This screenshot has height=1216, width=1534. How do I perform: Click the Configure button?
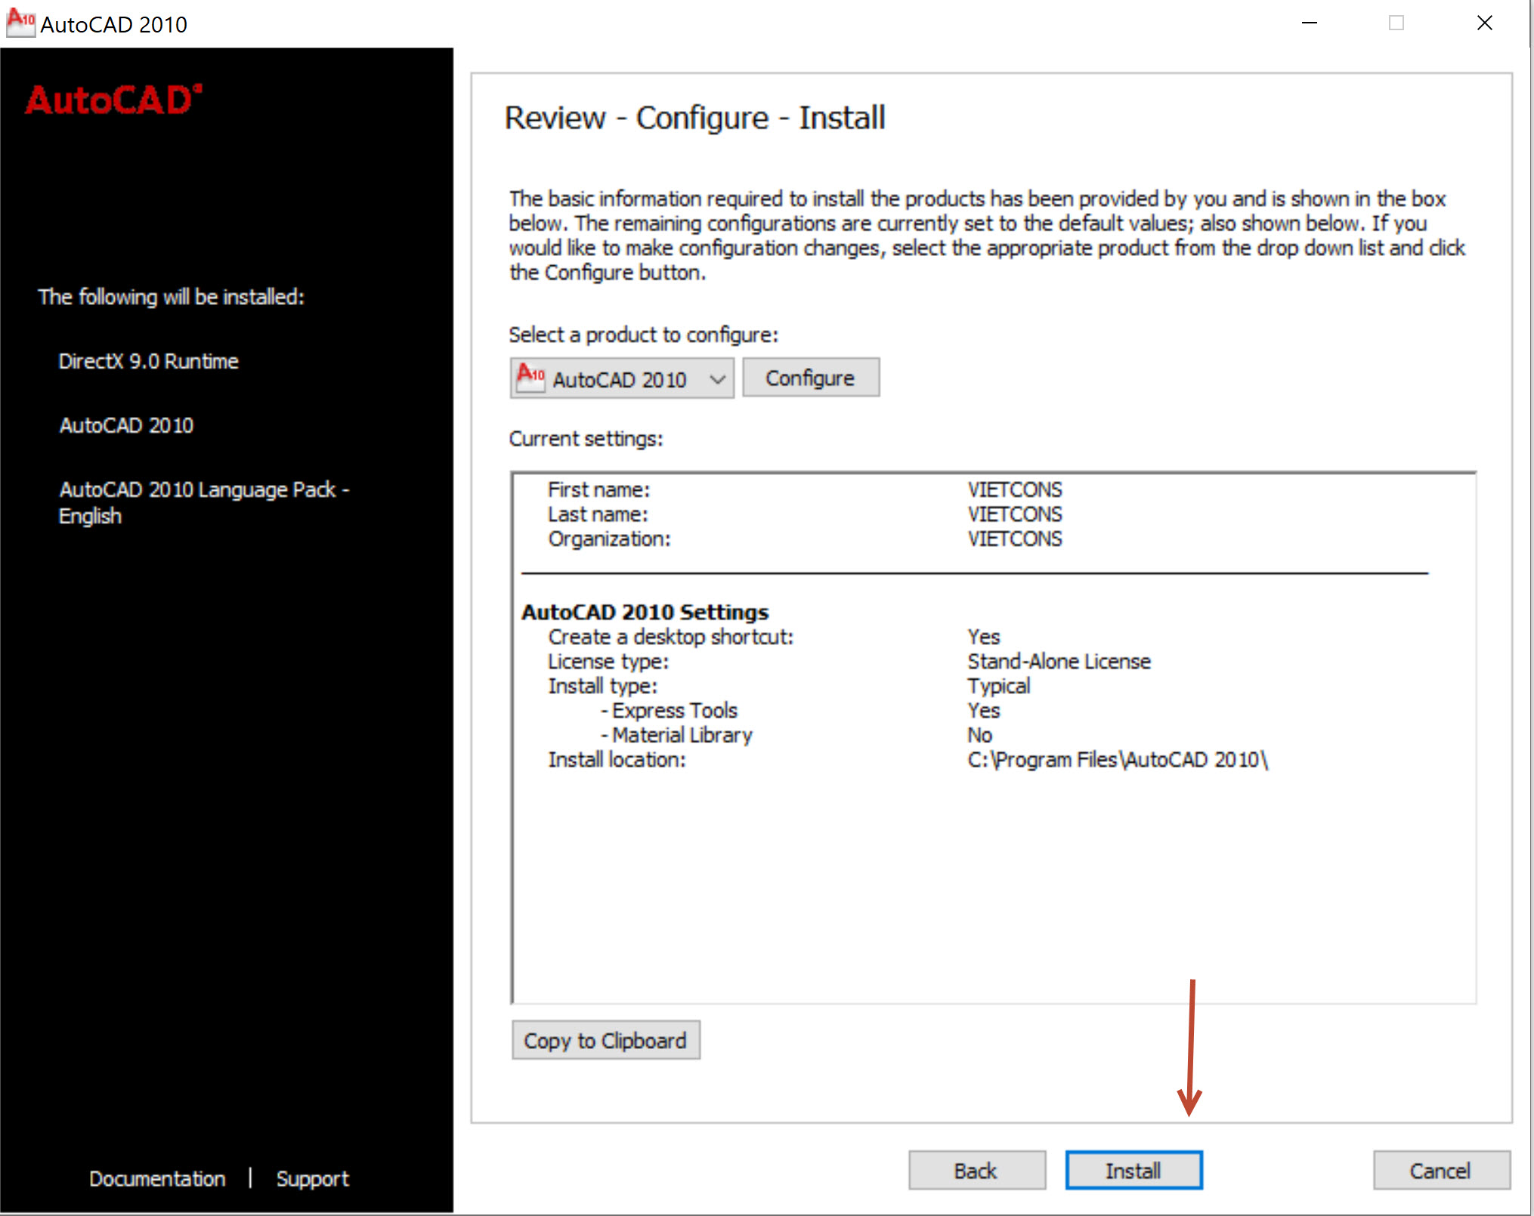810,376
